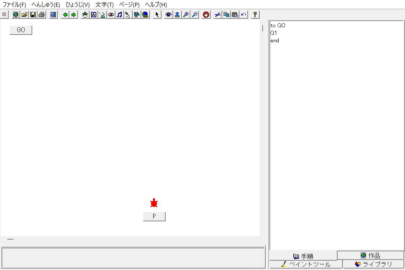Select the text box tool icon
The width and height of the screenshot is (405, 270).
(x=94, y=15)
